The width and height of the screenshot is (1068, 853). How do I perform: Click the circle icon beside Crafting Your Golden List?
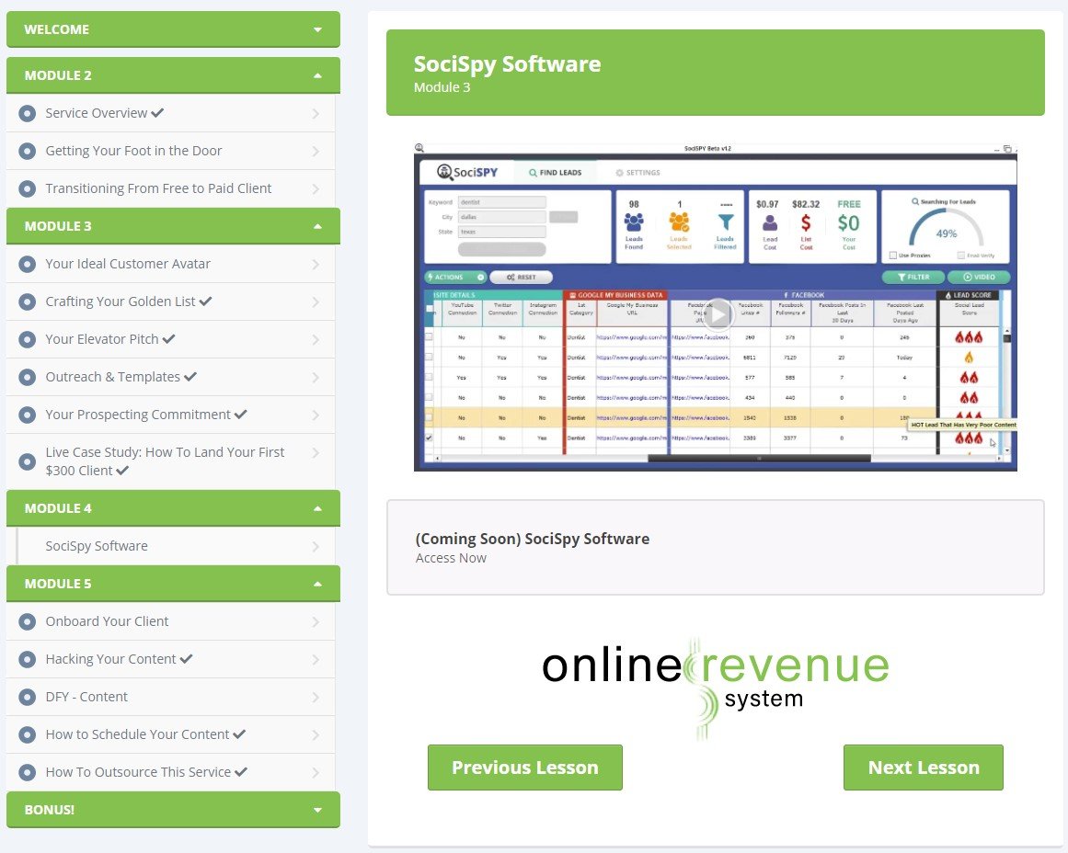(27, 301)
